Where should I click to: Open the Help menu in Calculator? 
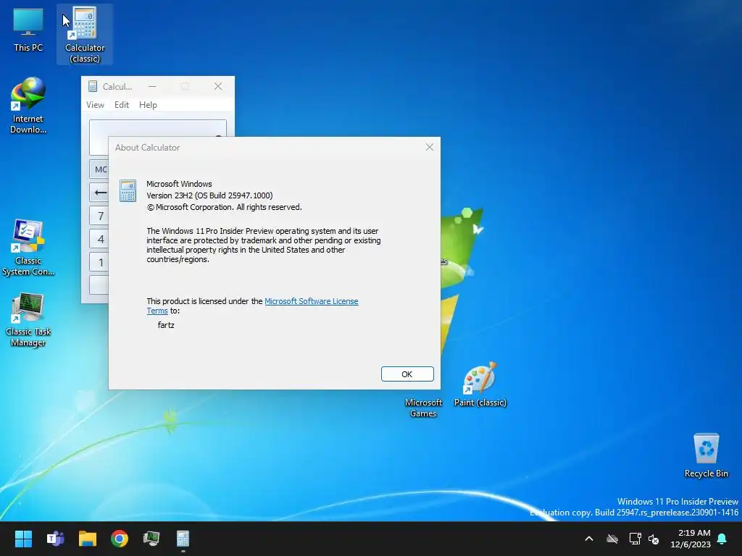point(148,105)
